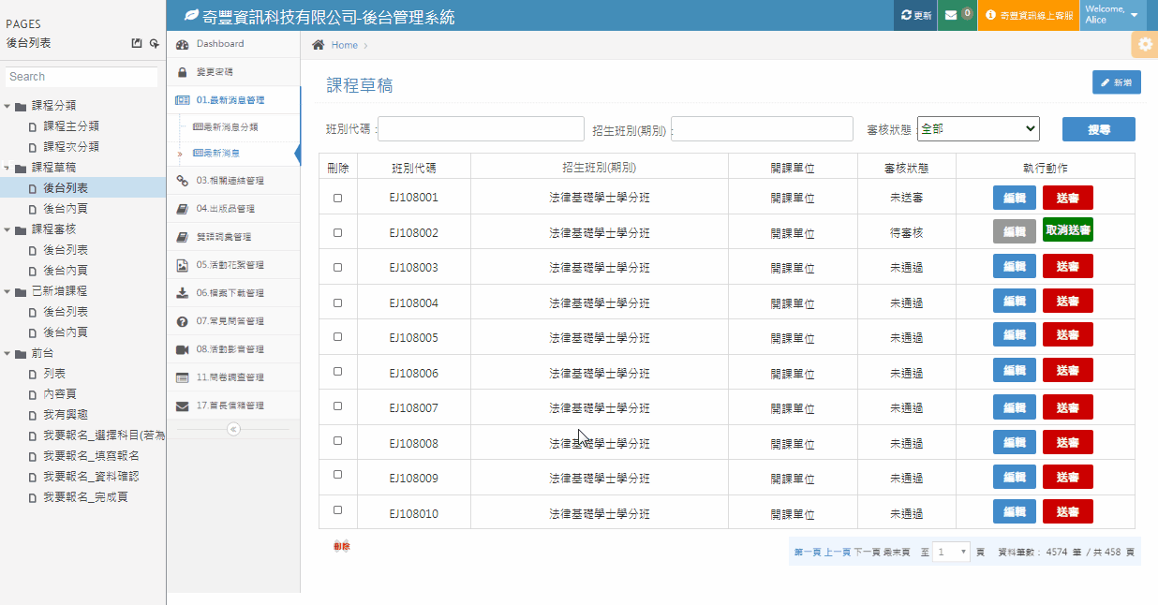Click into the 班別代碼 input field
The image size is (1158, 605).
pyautogui.click(x=481, y=129)
